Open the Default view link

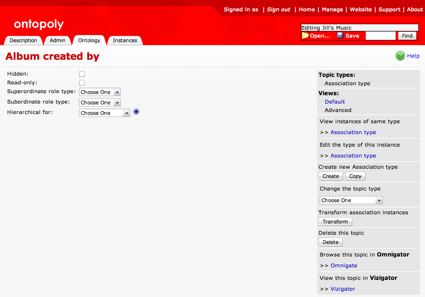pos(334,102)
